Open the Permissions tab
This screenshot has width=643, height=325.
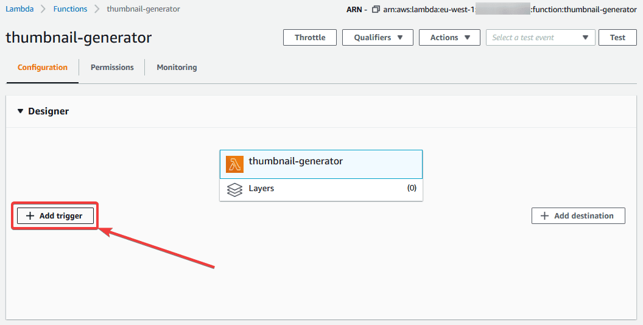pyautogui.click(x=112, y=68)
